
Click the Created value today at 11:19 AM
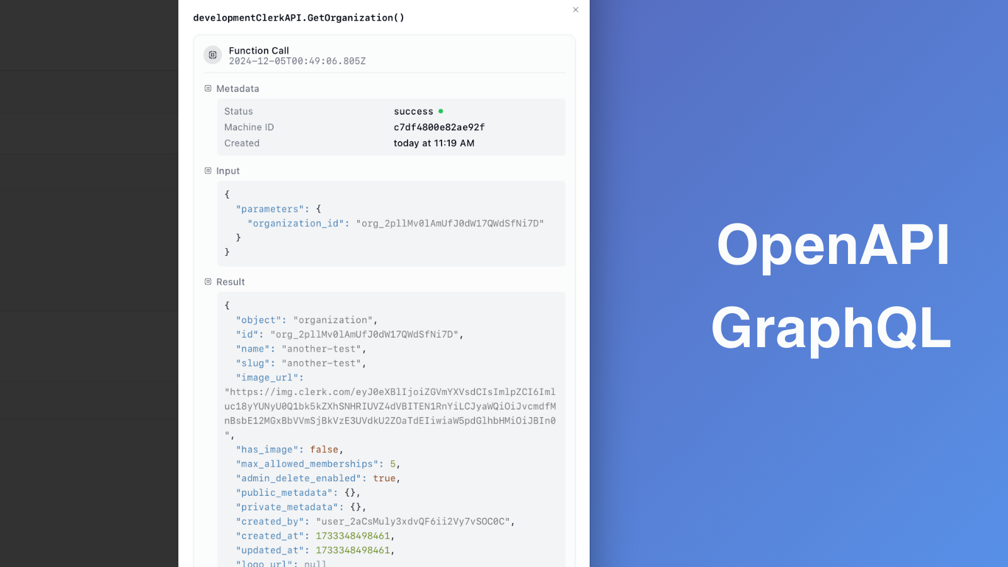434,143
